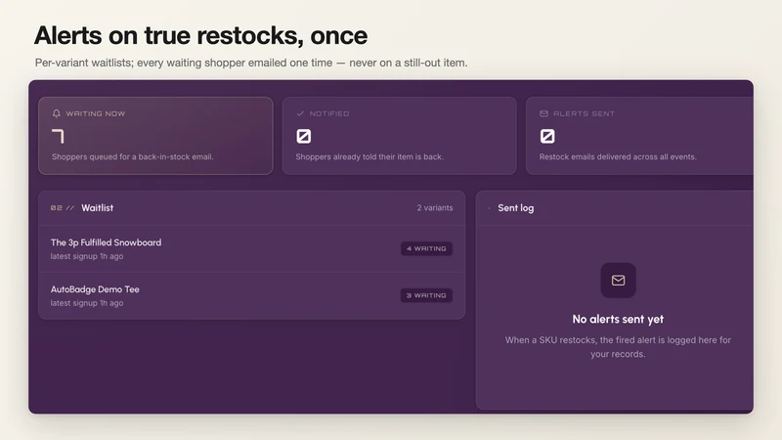Click the checkmark icon beside Notified

[300, 113]
